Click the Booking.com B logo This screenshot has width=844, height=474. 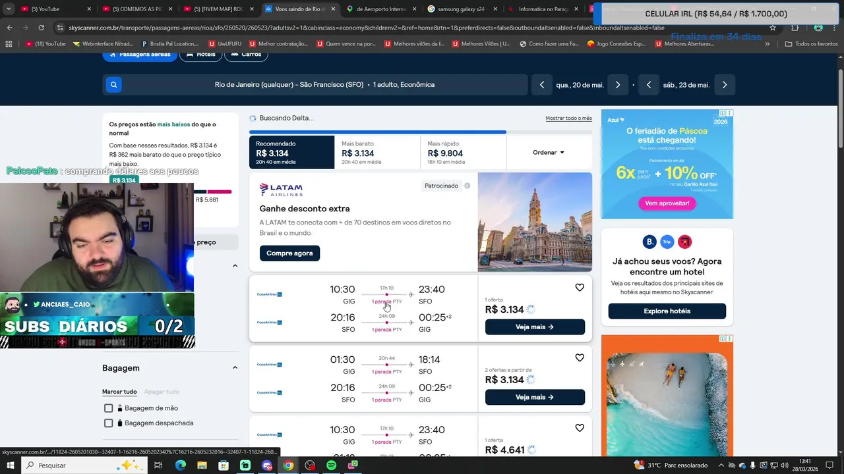649,242
